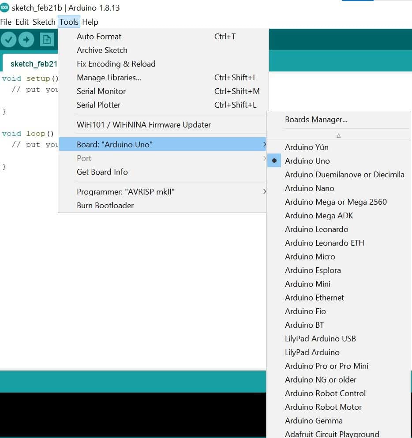Screen dimensions: 412x438
Task: Select Arduino Robot Motor board
Action: [x=338, y=407]
